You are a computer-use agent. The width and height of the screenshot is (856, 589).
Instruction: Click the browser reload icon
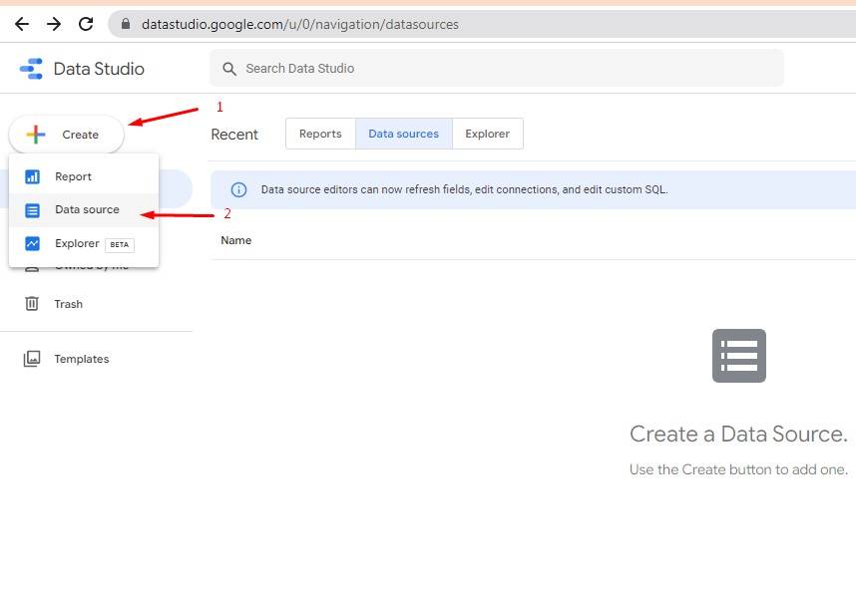(86, 23)
